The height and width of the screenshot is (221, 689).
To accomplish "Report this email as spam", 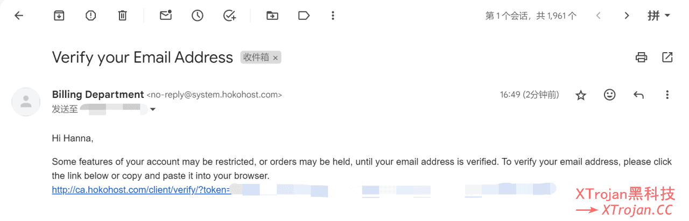I will coord(90,16).
